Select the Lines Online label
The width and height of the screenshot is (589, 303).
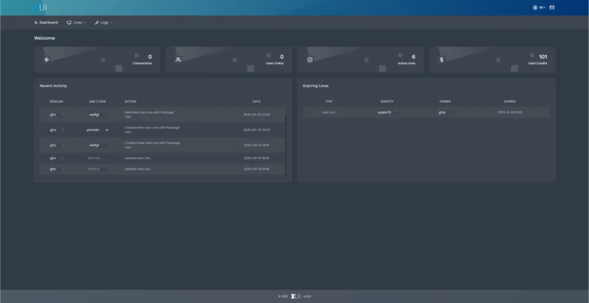click(274, 63)
